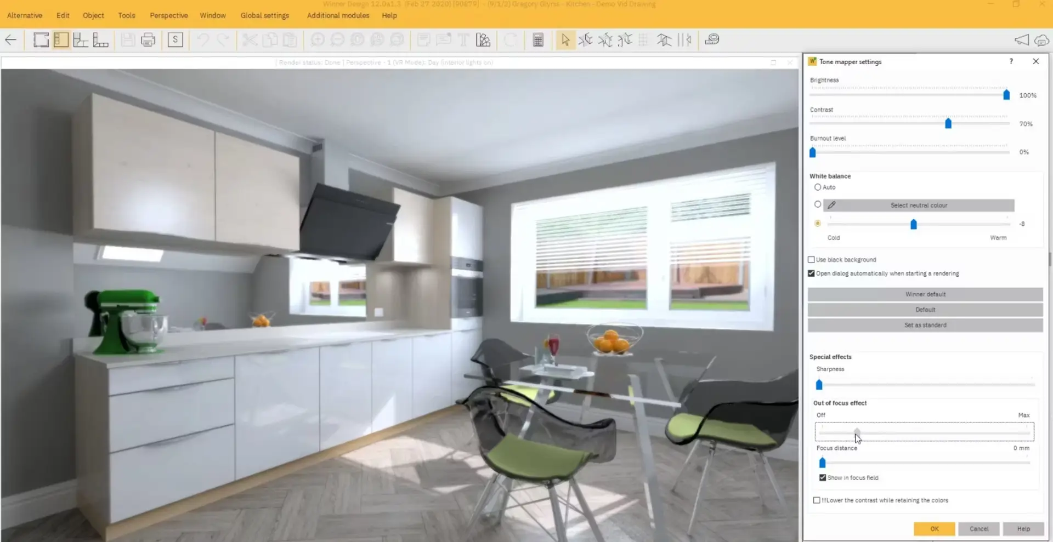Image resolution: width=1053 pixels, height=542 pixels.
Task: Click the boxed S icon in toolbar
Action: click(x=175, y=40)
